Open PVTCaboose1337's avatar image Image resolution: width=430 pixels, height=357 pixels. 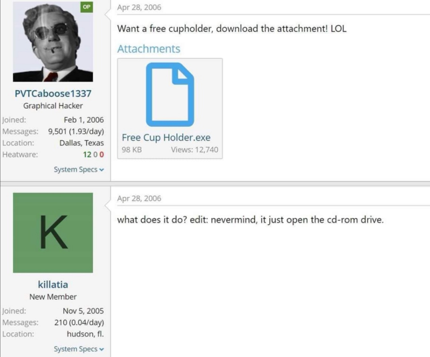[x=53, y=41]
